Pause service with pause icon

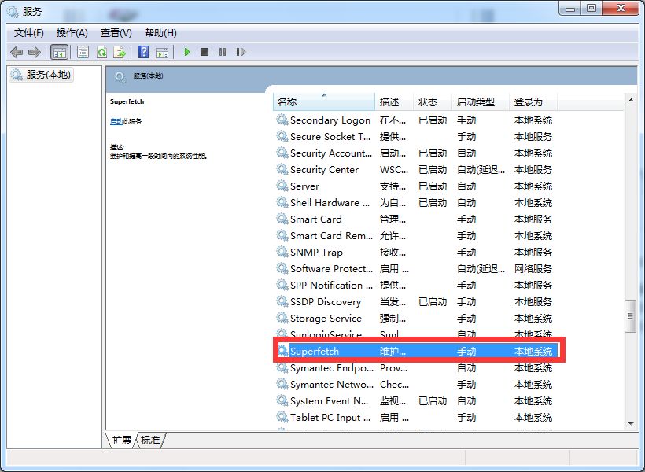coord(223,52)
